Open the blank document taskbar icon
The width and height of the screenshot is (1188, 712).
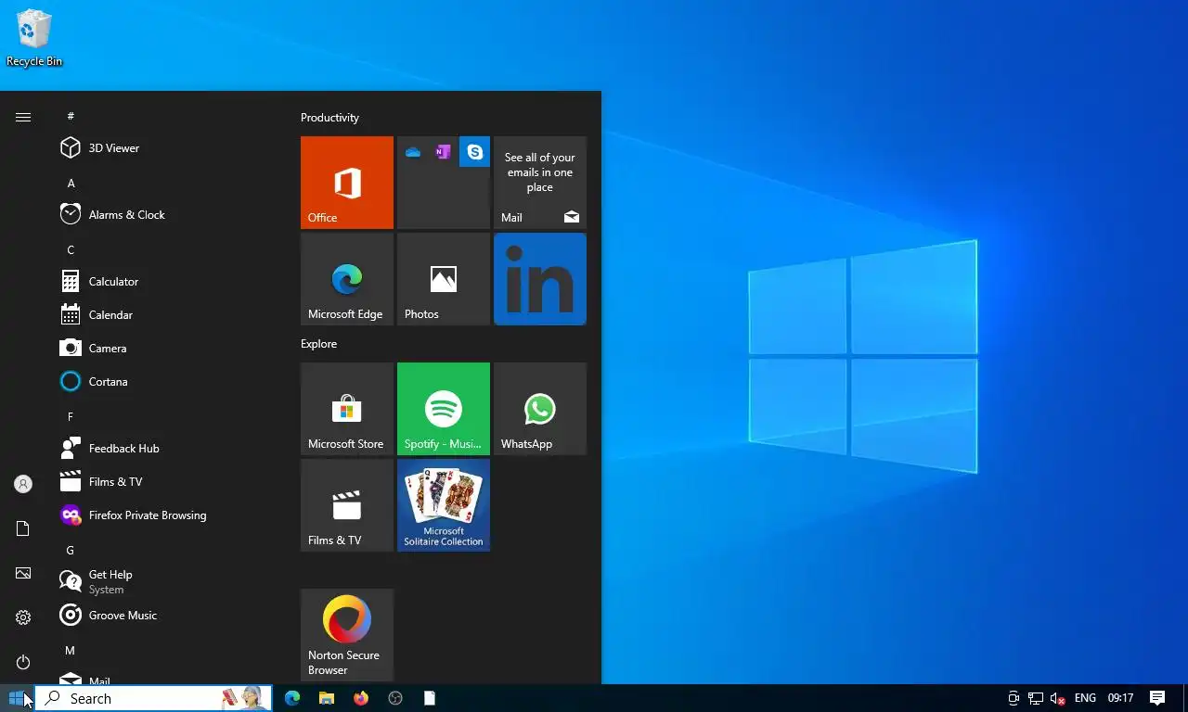(x=430, y=698)
